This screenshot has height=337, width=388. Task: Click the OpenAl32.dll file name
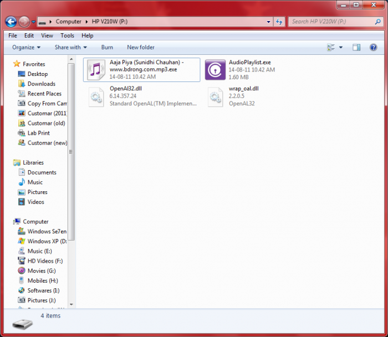point(126,89)
